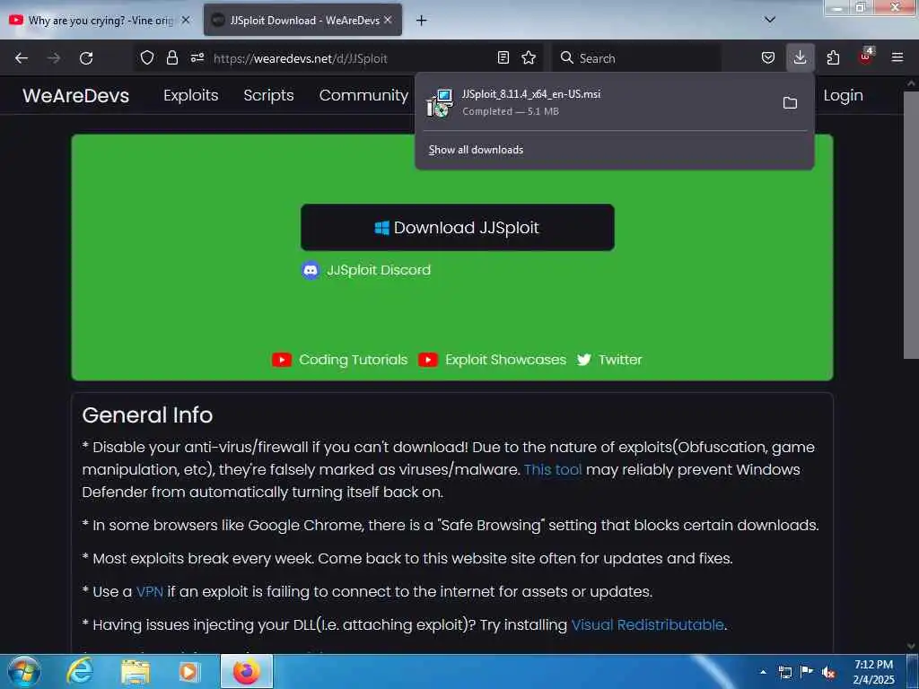Click the Twitter bird icon
The height and width of the screenshot is (689, 919).
click(x=583, y=360)
